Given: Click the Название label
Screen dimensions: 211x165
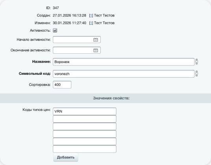Looking at the screenshot, I should 41,62.
